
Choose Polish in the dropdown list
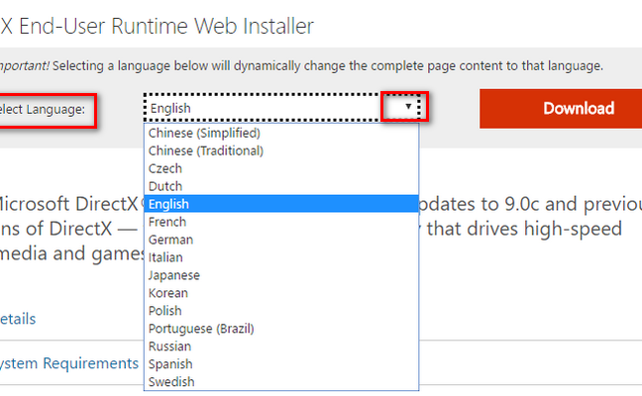[x=281, y=311]
